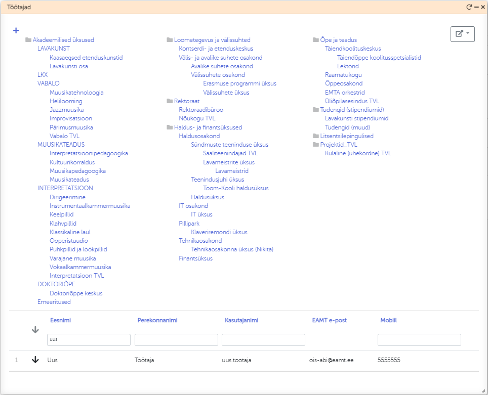This screenshot has width=488, height=395.
Task: Click the Kasutajanimi filter input field
Action: [x=263, y=340]
